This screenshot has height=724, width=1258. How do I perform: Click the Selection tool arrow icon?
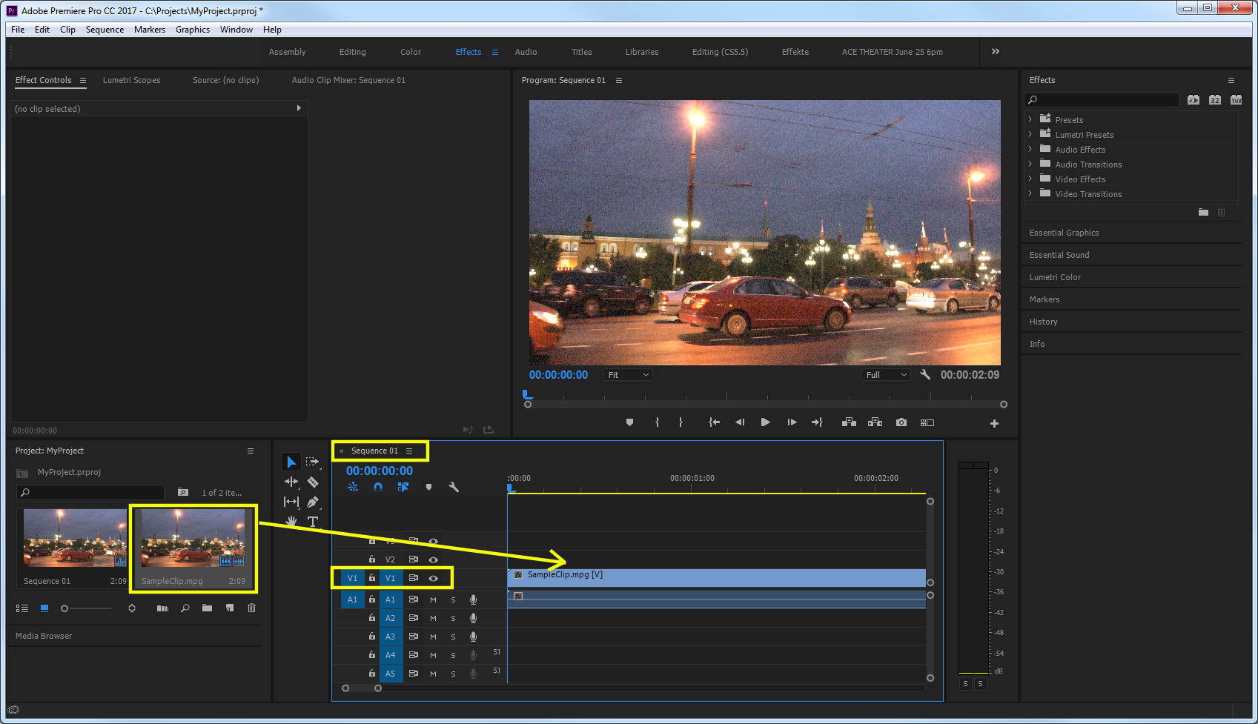click(291, 461)
